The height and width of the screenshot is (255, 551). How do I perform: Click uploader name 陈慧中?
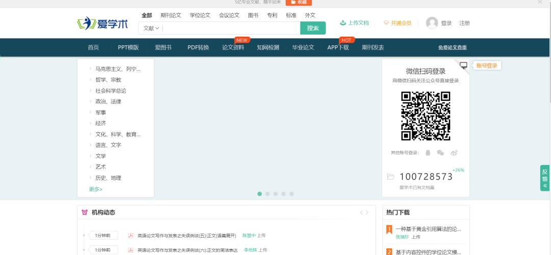tap(249, 235)
